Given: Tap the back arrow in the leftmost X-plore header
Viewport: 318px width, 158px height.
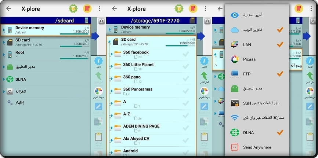Looking at the screenshot, I should [8, 8].
